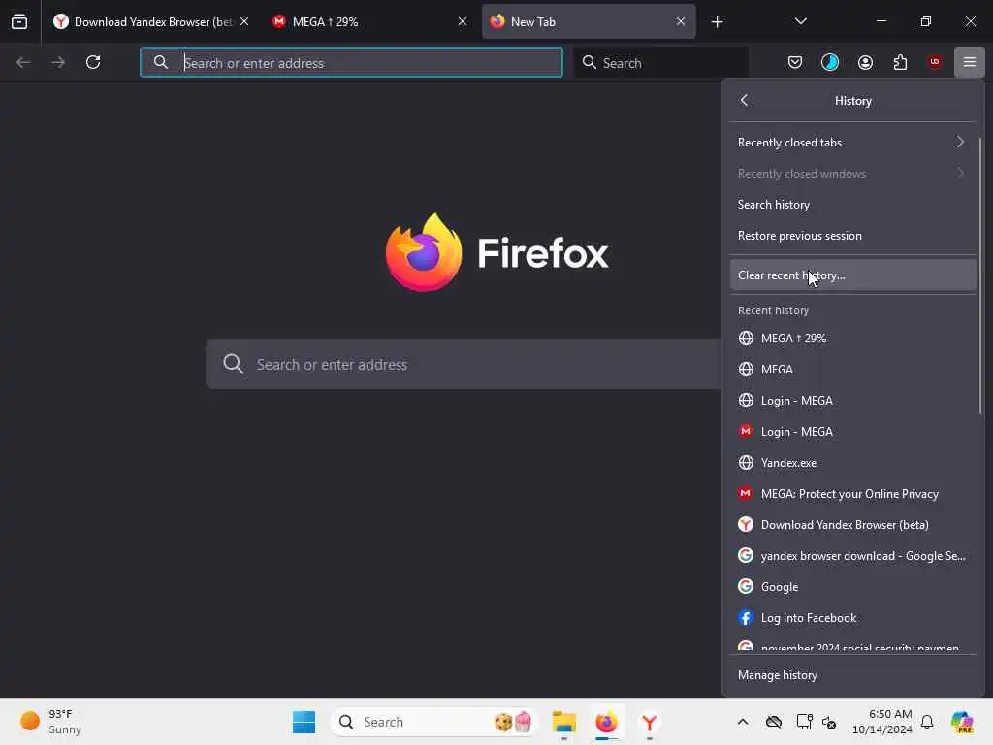This screenshot has width=993, height=745.
Task: Open the Firefox View icon
Action: pyautogui.click(x=19, y=21)
